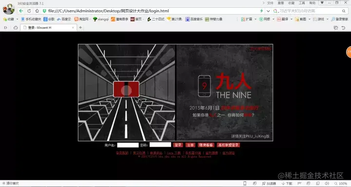Click the undo closed tab icon
The image size is (351, 187).
[343, 27]
